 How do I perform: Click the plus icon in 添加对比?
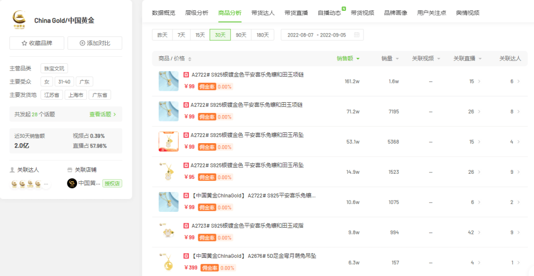pos(82,43)
